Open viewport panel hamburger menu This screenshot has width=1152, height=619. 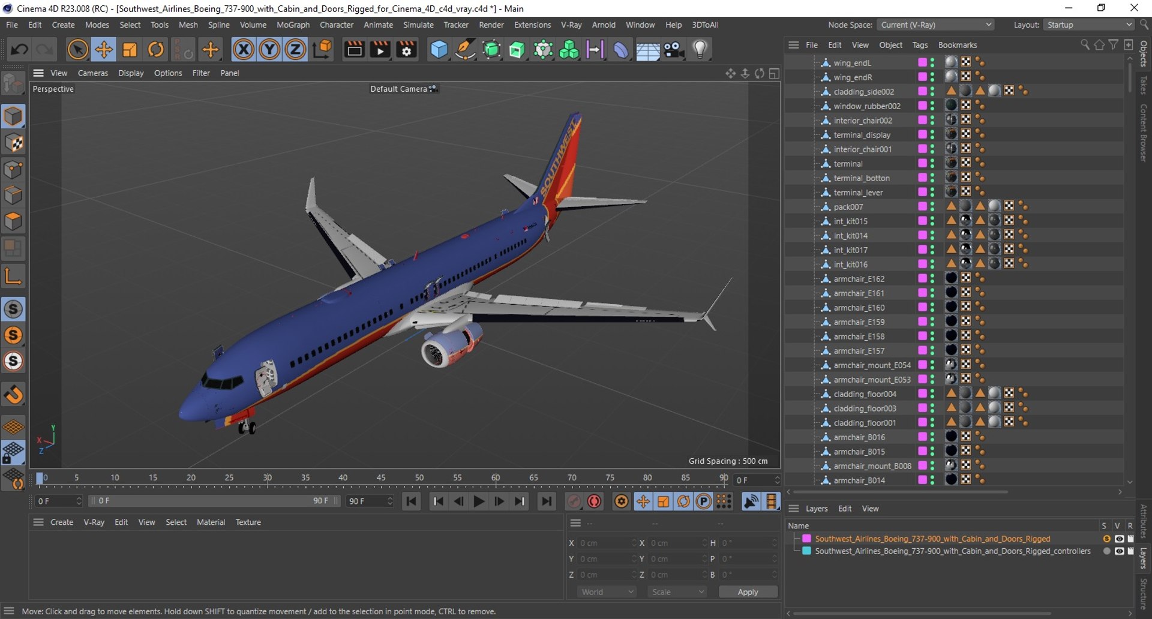tap(38, 73)
